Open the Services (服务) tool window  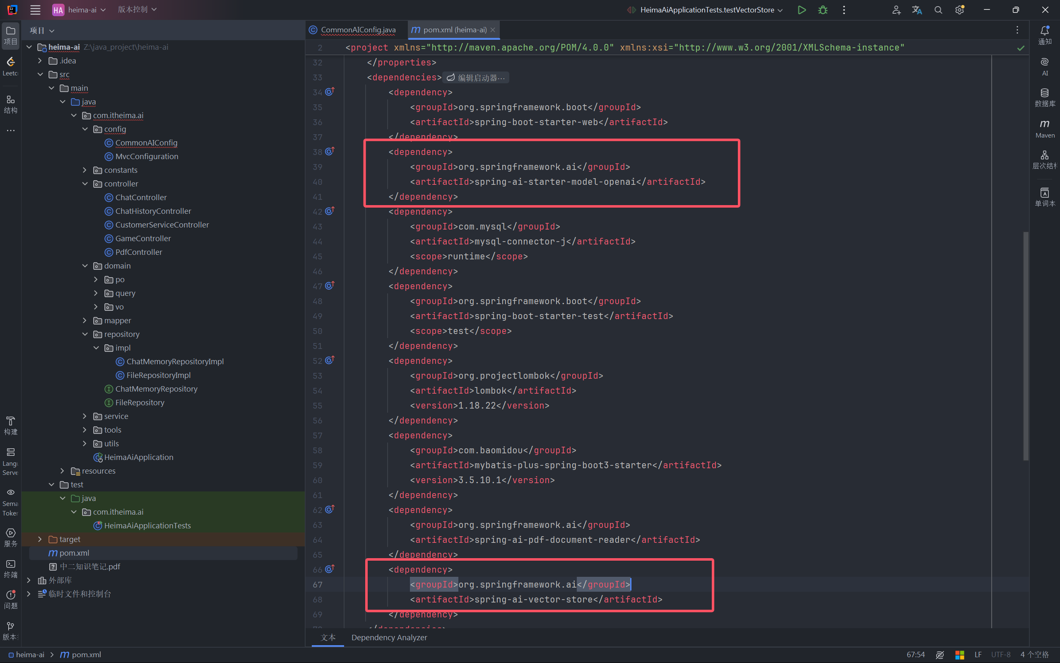click(x=10, y=537)
